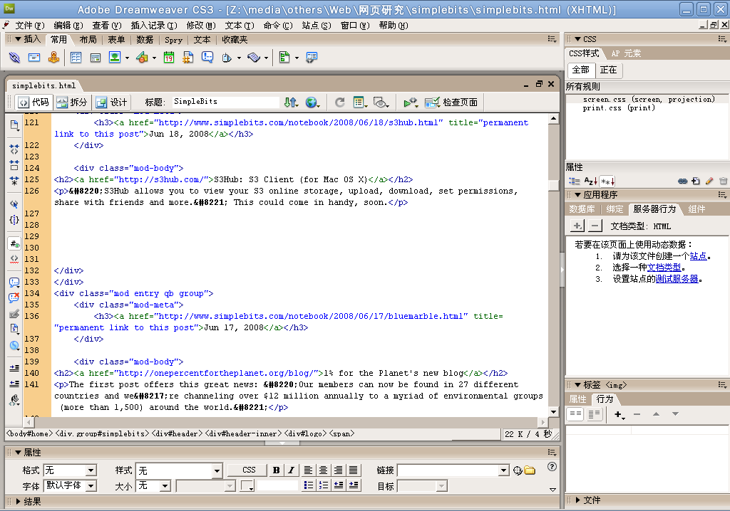Click the Images insert icon
The height and width of the screenshot is (511, 730).
pos(115,57)
